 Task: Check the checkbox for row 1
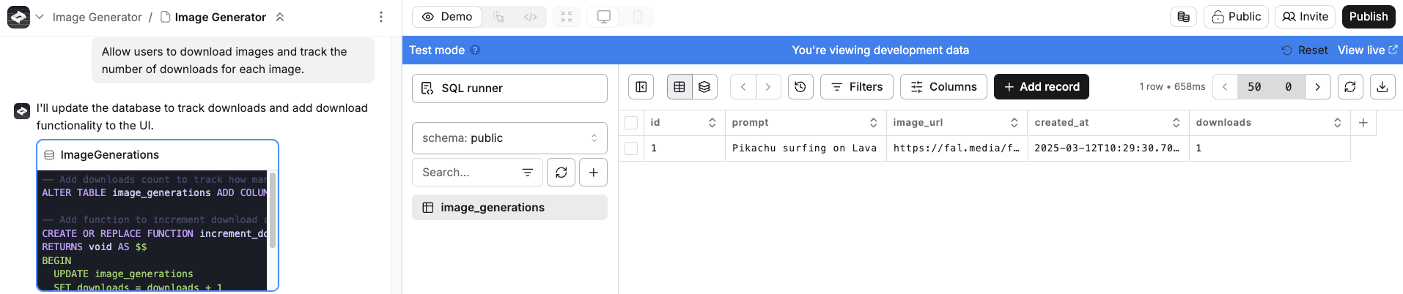coord(631,148)
